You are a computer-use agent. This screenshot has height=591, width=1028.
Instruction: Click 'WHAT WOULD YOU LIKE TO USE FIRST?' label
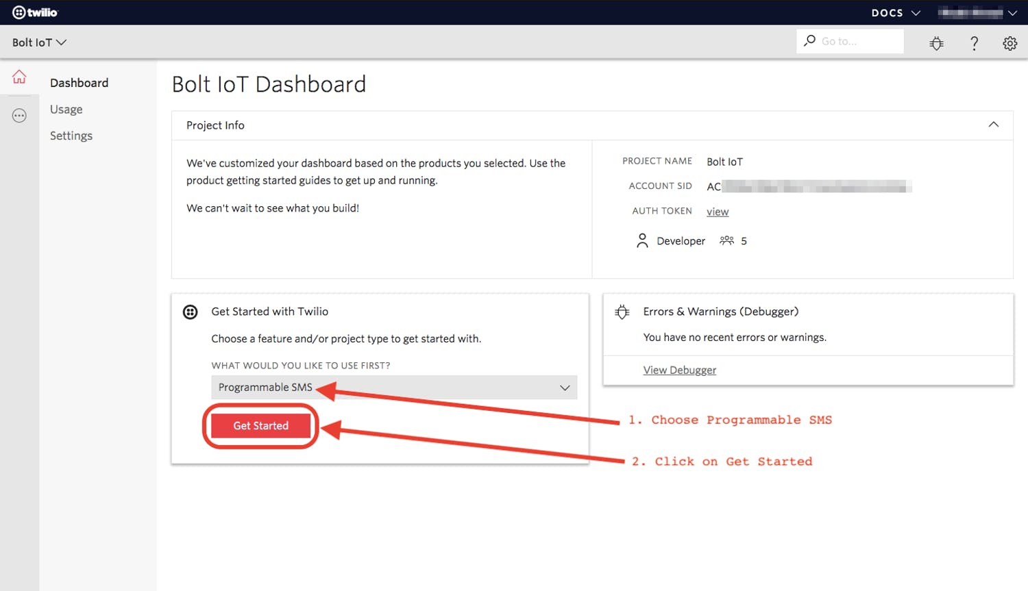point(301,366)
